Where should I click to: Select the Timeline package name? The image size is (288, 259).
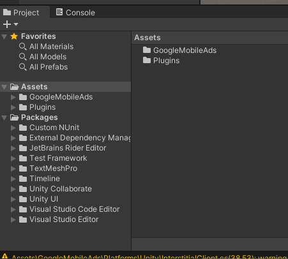tap(45, 179)
